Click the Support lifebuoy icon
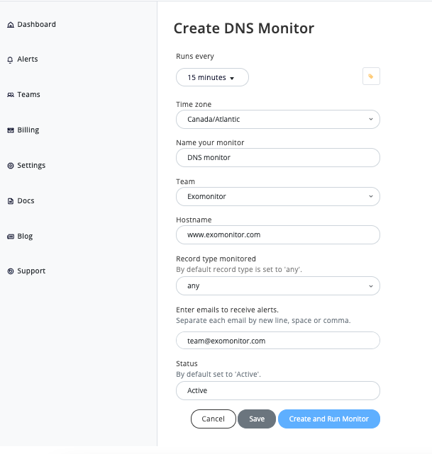This screenshot has height=454, width=432. 11,271
